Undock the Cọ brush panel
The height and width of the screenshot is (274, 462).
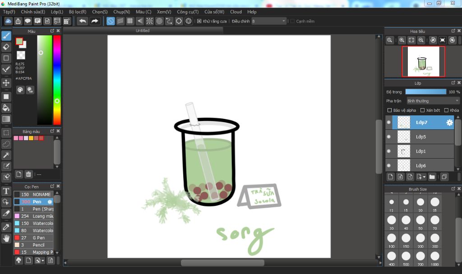click(52, 186)
